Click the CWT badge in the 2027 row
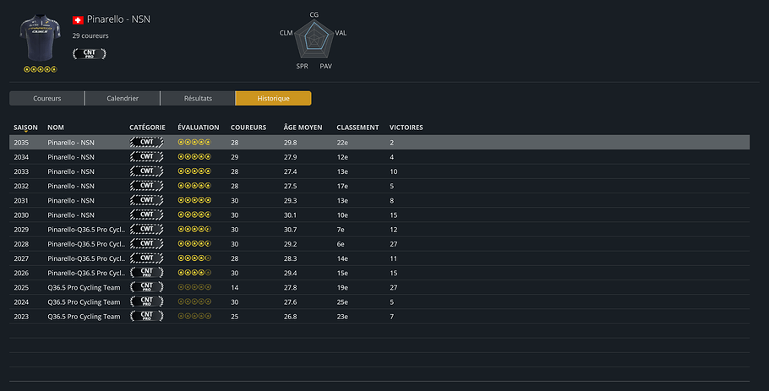Image resolution: width=769 pixels, height=391 pixels. point(147,258)
